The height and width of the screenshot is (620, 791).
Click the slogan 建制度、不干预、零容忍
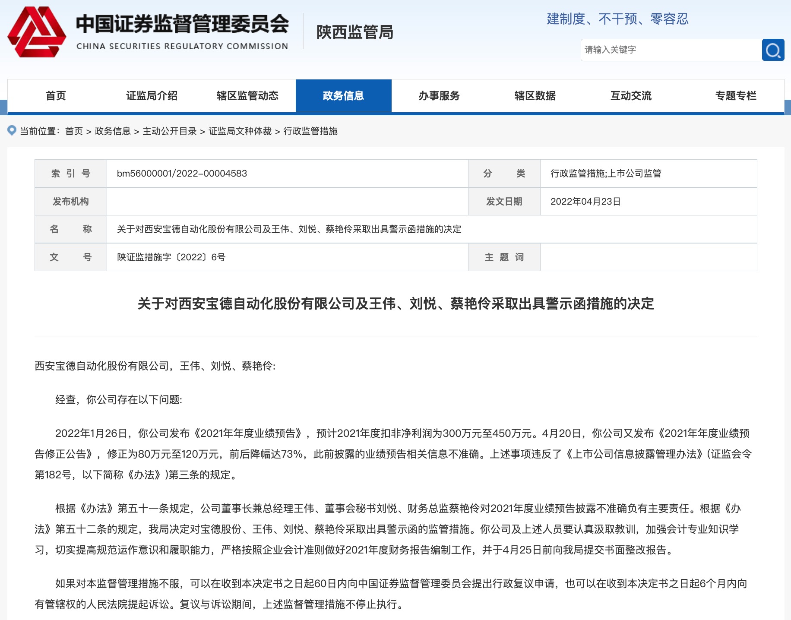617,19
